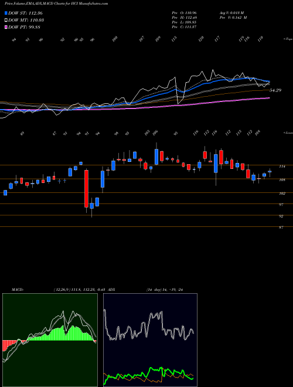
Task: Open the green MACD histogram panel
Action: pyautogui.click(x=50, y=340)
